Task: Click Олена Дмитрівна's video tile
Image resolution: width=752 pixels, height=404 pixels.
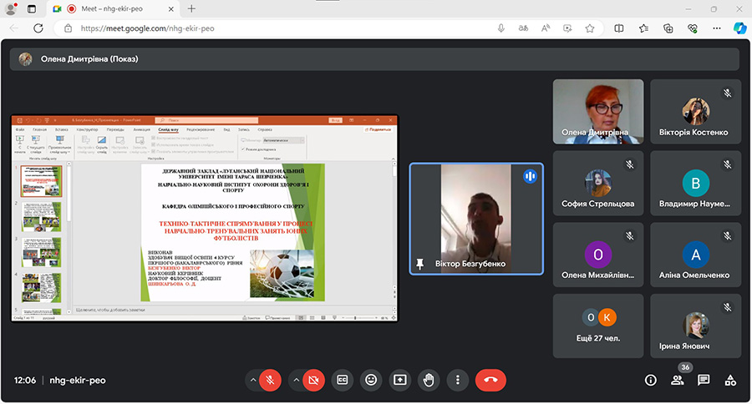Action: click(598, 112)
